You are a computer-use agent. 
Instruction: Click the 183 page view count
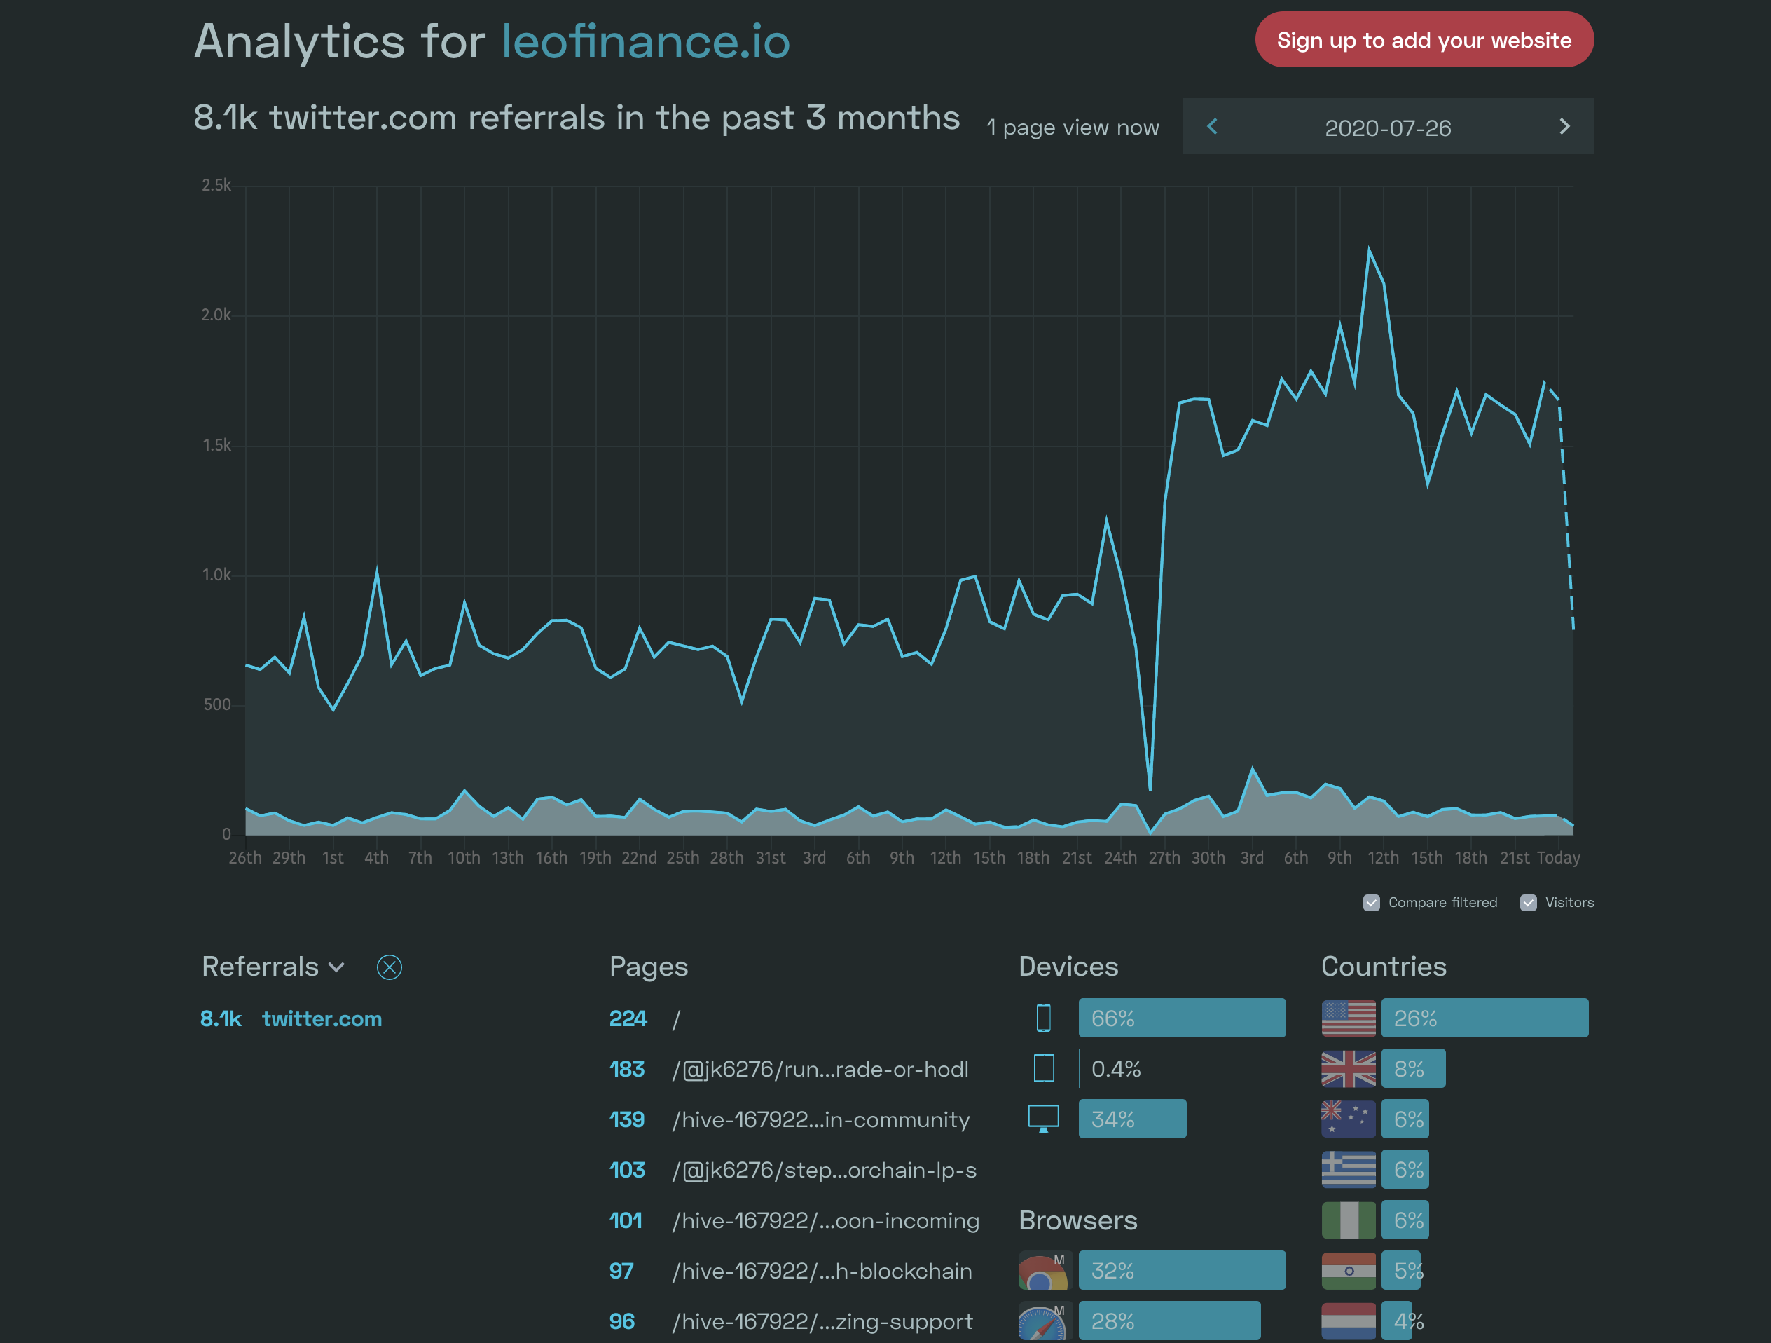click(627, 1069)
